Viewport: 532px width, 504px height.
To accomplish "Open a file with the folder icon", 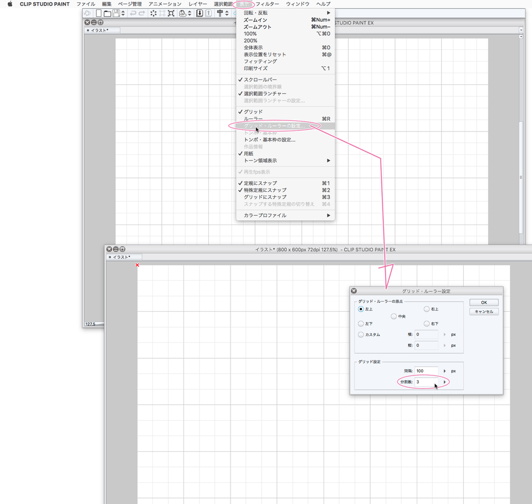I will click(x=108, y=13).
